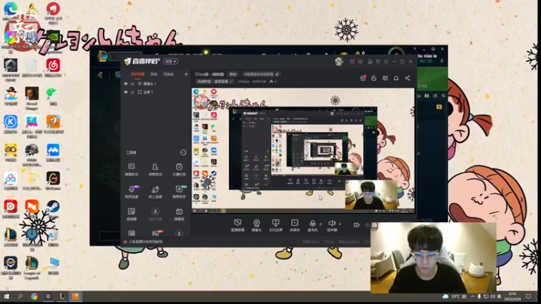Open the hamburger menu in the 直播伴侣 title bar
This screenshot has height=304, width=541.
click(386, 61)
